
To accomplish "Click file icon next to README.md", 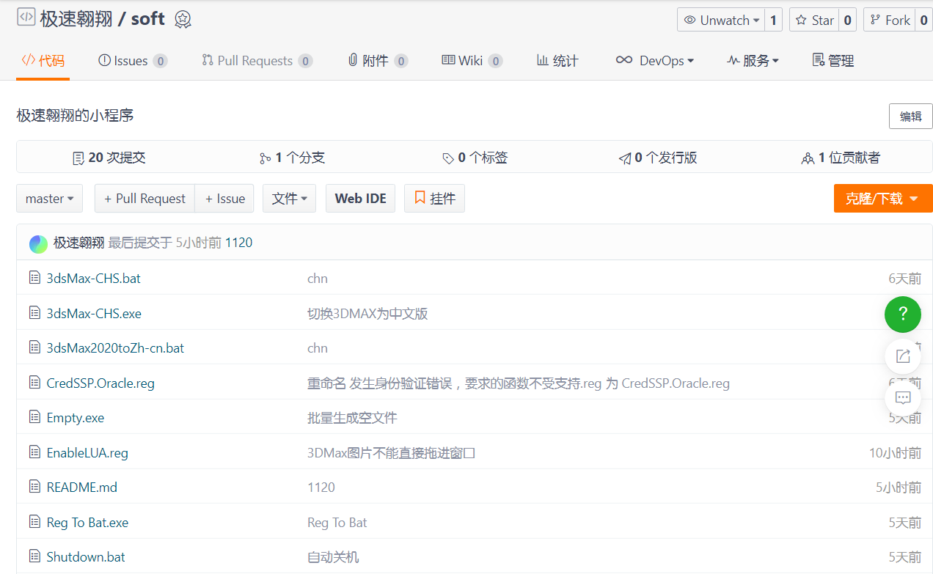I will 34,487.
